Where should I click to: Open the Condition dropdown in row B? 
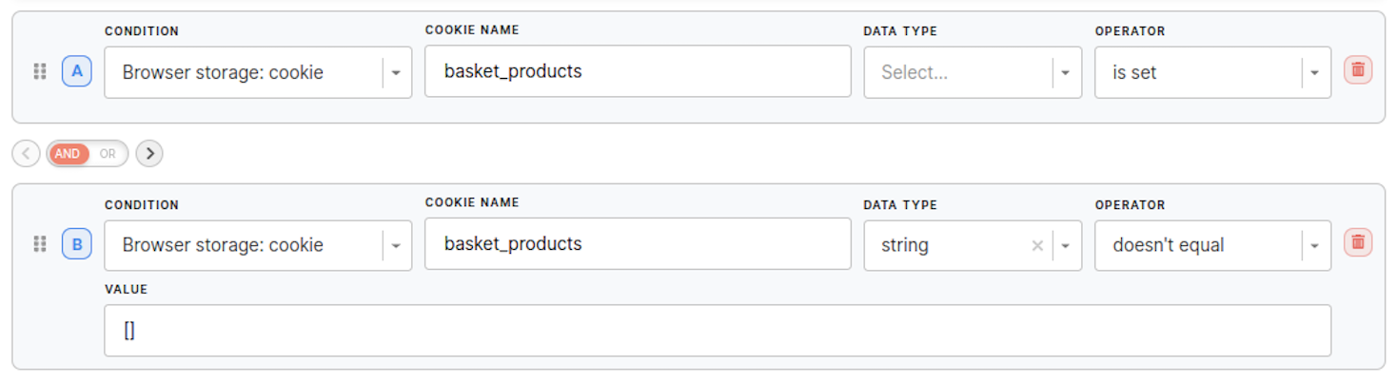click(x=397, y=245)
